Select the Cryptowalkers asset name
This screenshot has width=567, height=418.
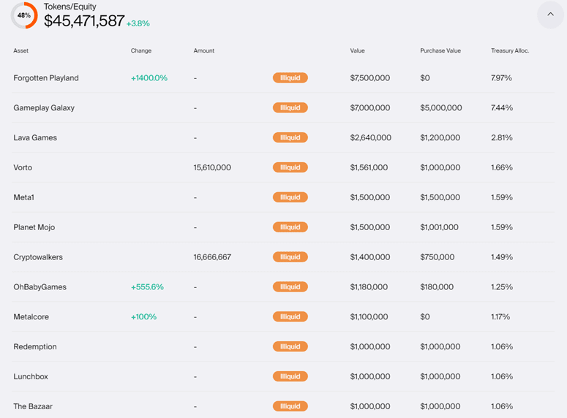pyautogui.click(x=40, y=257)
